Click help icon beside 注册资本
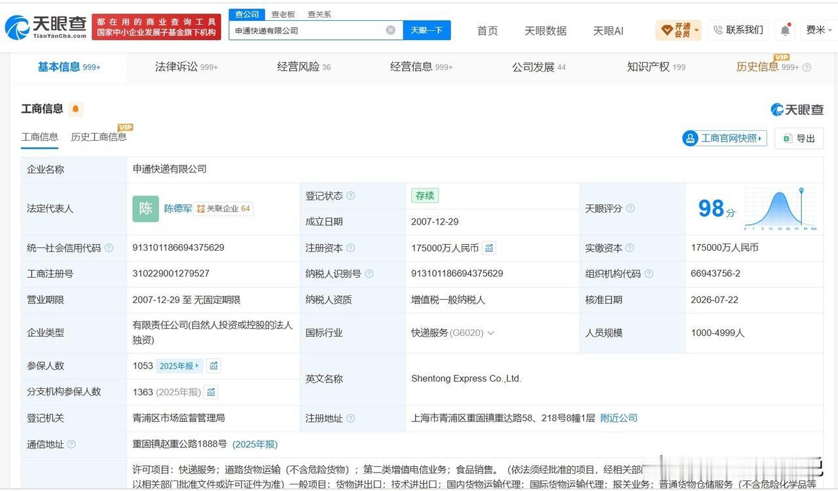The image size is (838, 491). 351,247
